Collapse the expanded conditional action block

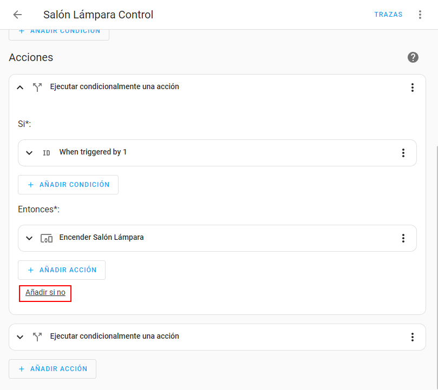[x=20, y=88]
